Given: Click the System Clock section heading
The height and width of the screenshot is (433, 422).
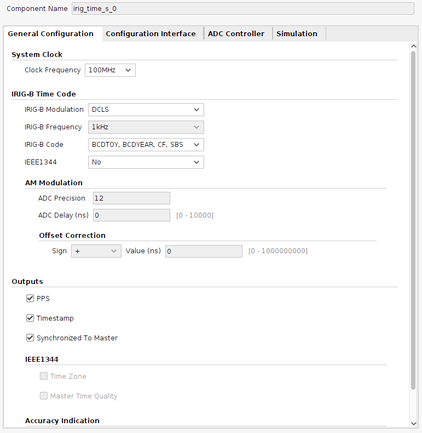Looking at the screenshot, I should point(37,55).
